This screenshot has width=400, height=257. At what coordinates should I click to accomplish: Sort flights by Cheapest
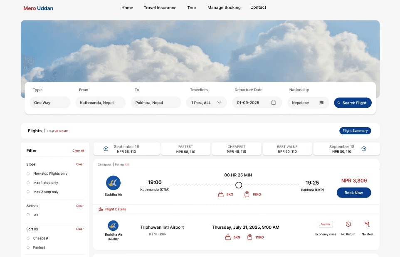28,238
